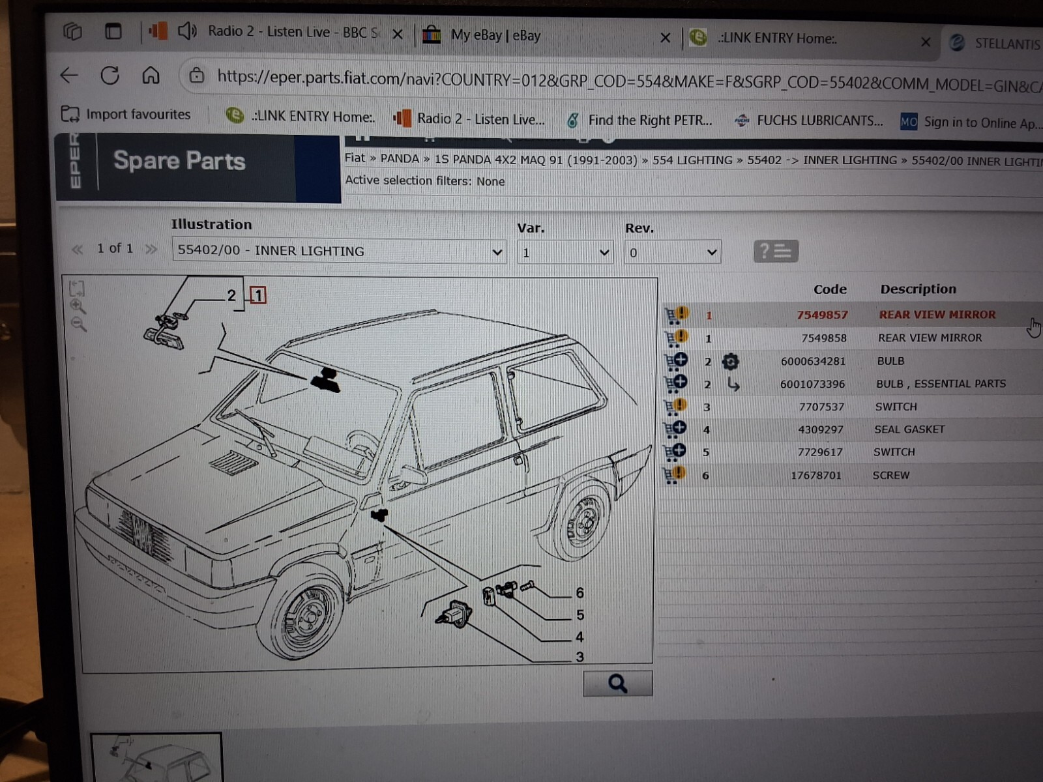The image size is (1043, 782).
Task: Close the Radio 2 tab
Action: point(398,34)
